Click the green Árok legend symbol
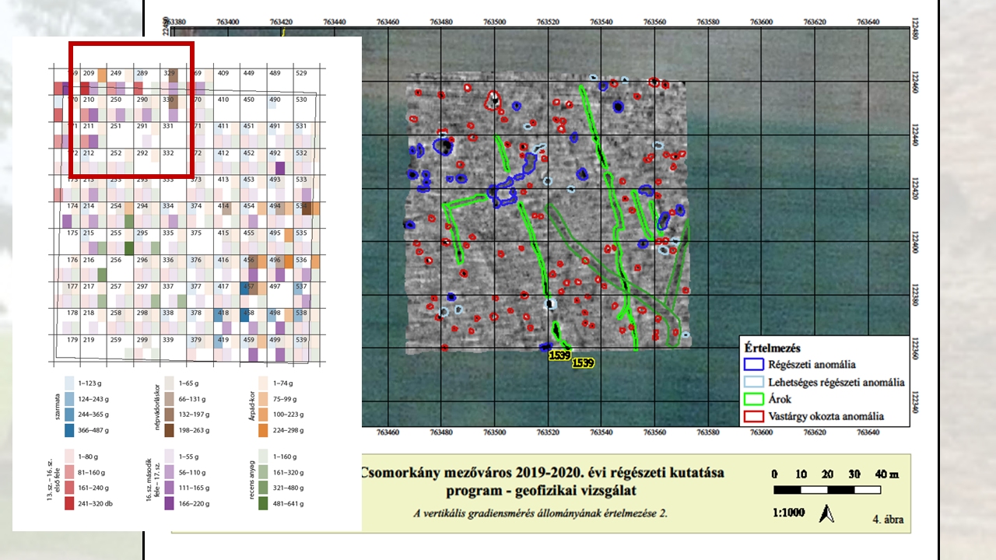Image resolution: width=996 pixels, height=560 pixels. [x=754, y=399]
